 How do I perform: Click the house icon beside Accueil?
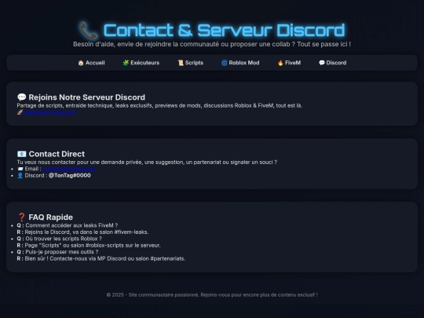point(81,63)
